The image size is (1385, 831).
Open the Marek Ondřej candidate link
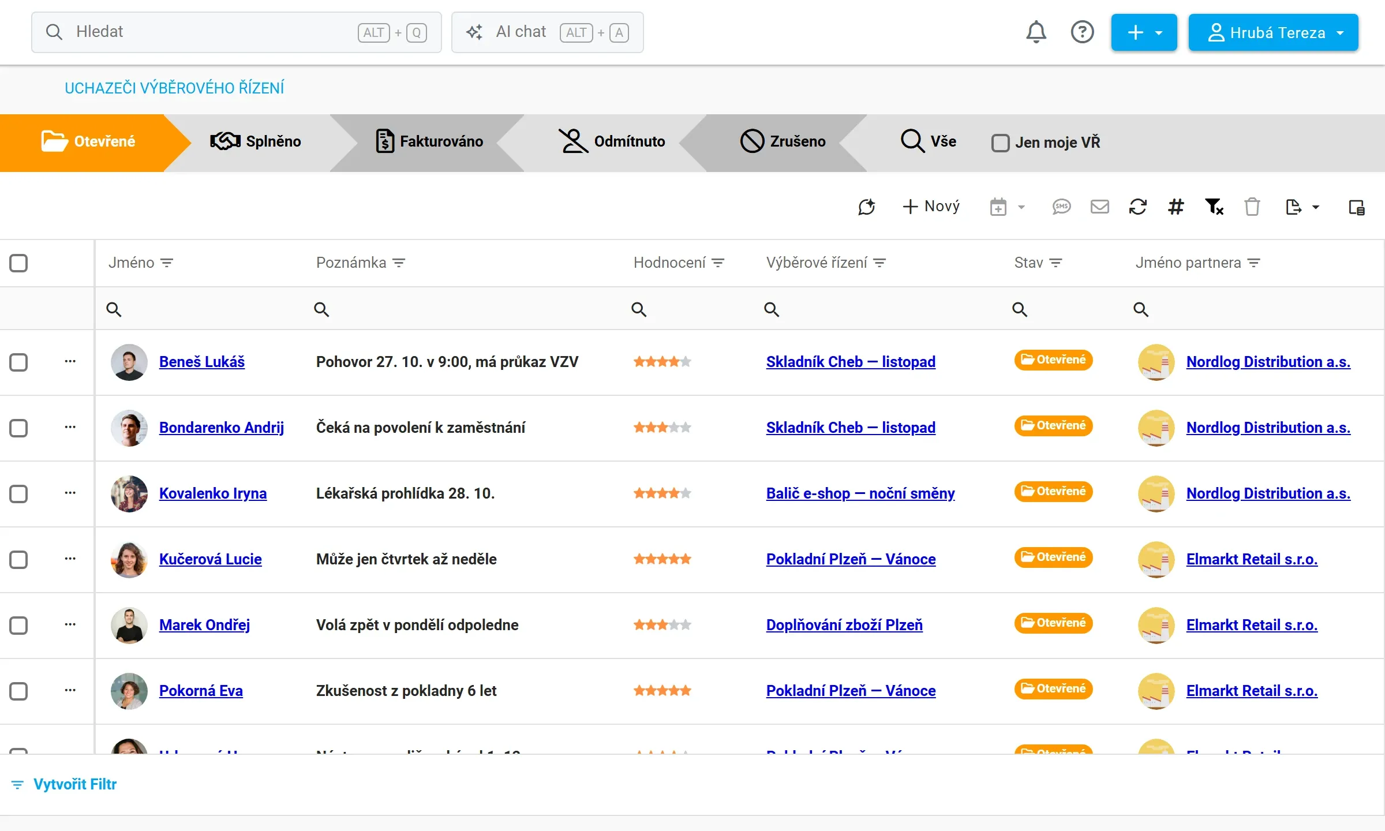point(204,625)
